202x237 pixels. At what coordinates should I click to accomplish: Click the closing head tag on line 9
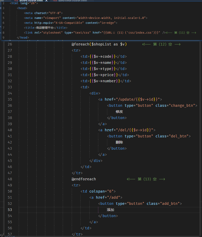[x=23, y=38]
